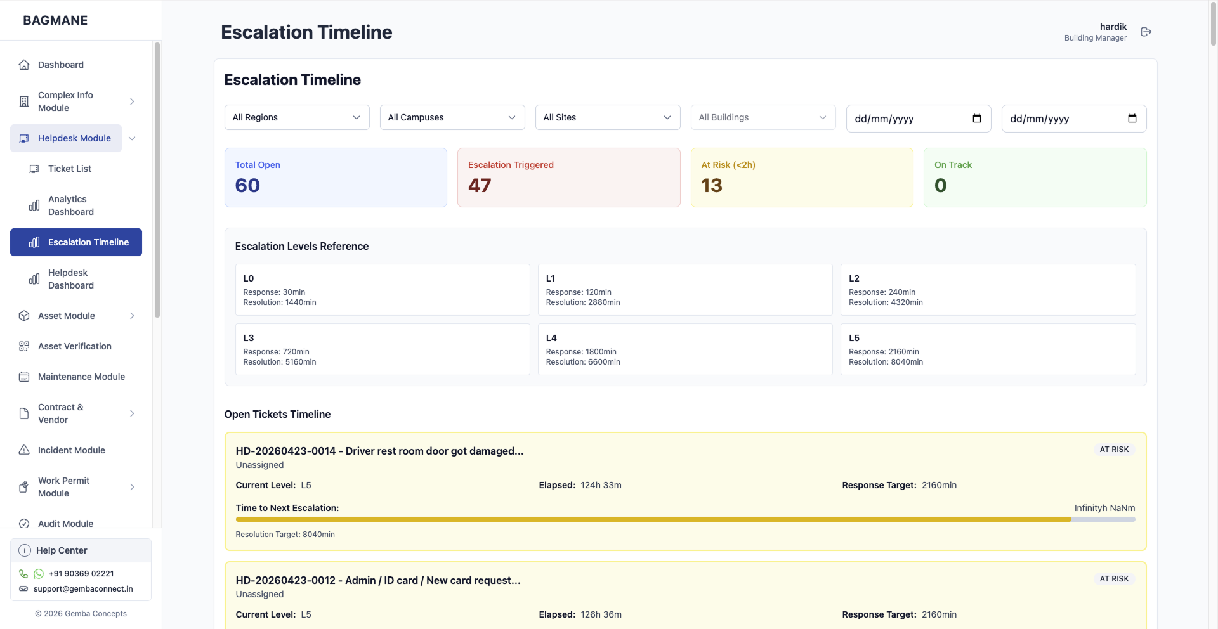Click the email envelope icon

[23, 589]
